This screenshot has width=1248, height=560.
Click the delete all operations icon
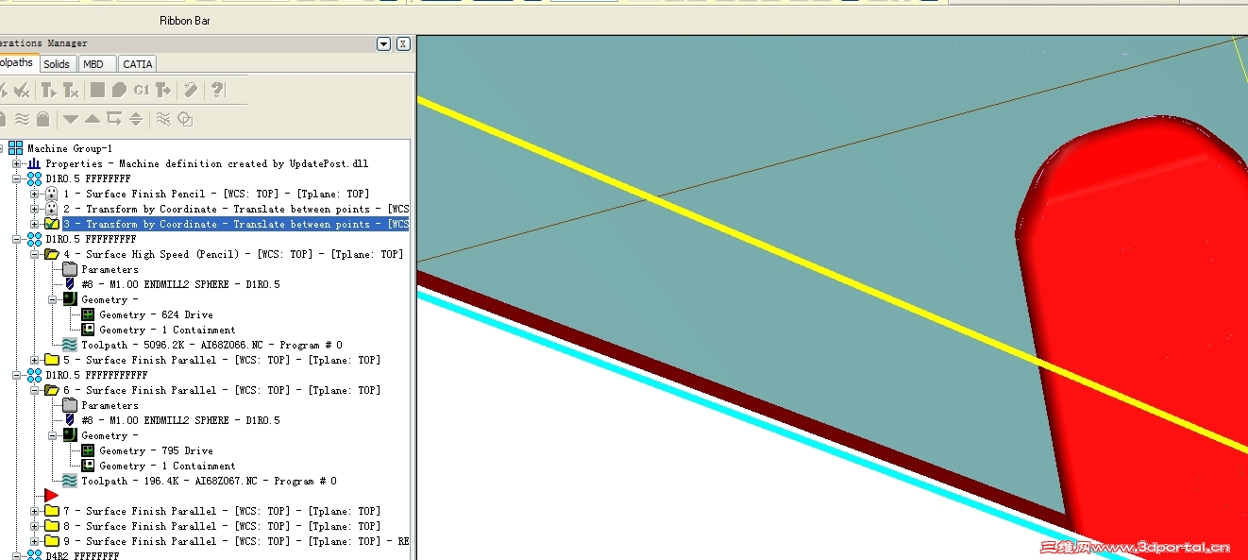pos(191,90)
